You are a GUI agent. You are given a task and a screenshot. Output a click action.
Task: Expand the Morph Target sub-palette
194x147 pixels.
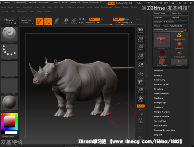click(162, 112)
